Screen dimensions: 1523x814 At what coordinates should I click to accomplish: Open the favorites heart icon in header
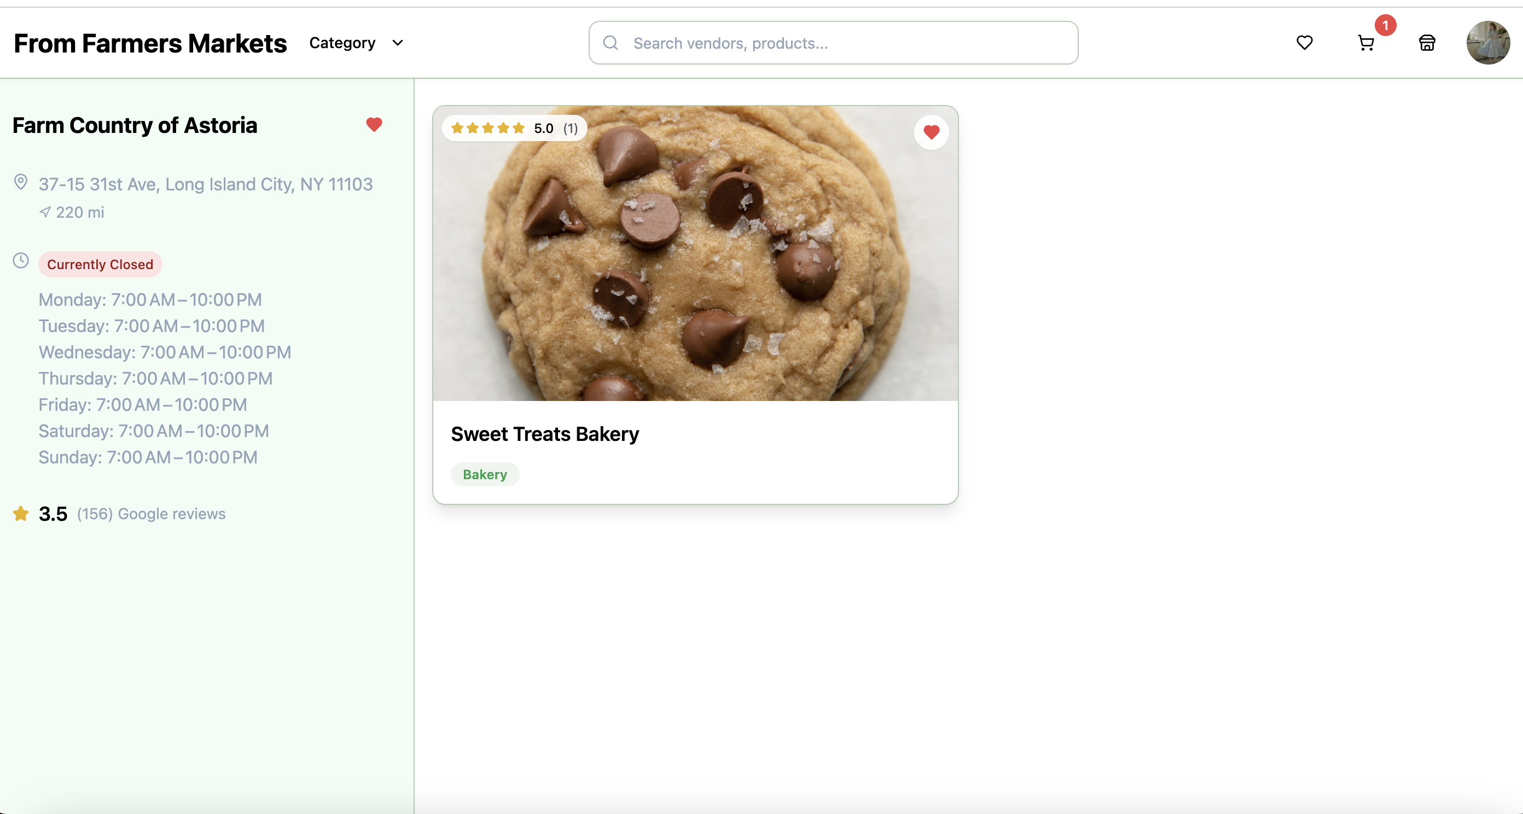[1304, 43]
